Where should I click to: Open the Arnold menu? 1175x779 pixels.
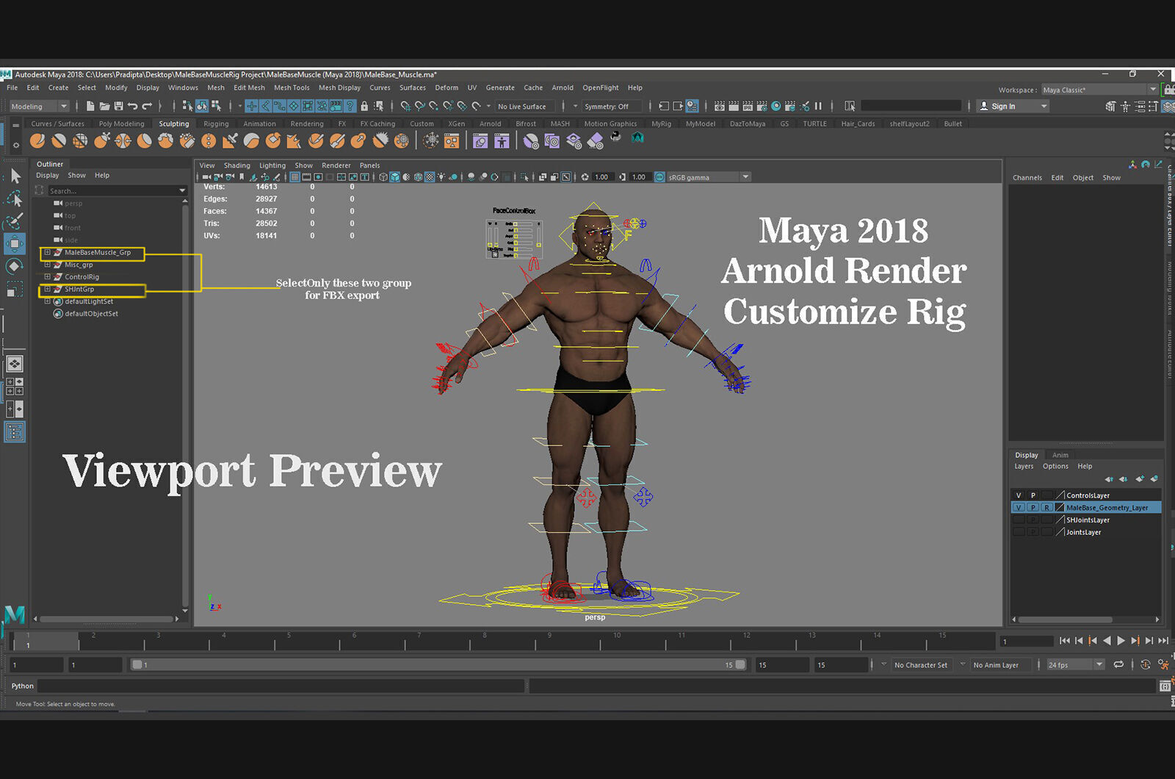point(563,87)
